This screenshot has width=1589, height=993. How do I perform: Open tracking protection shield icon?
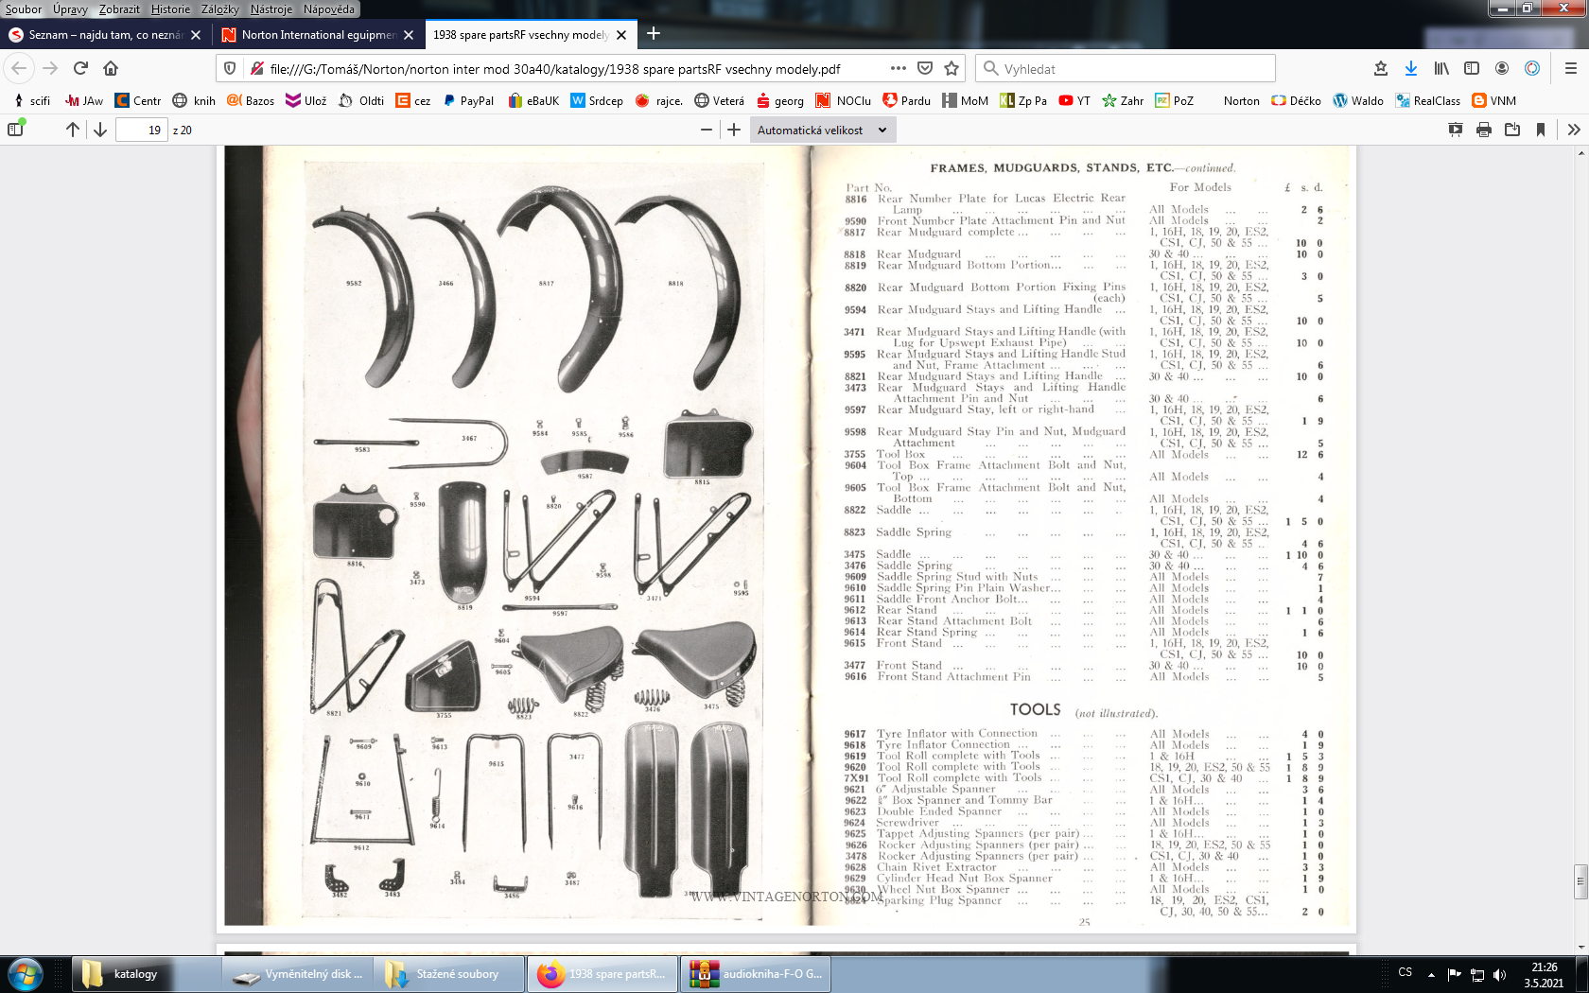coord(230,68)
